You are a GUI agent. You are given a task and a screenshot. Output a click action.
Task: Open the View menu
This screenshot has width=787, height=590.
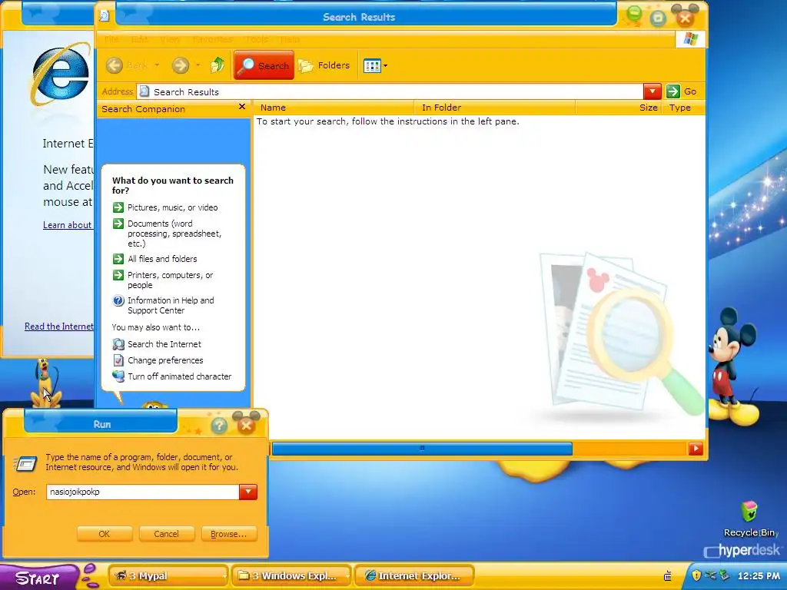[x=170, y=39]
